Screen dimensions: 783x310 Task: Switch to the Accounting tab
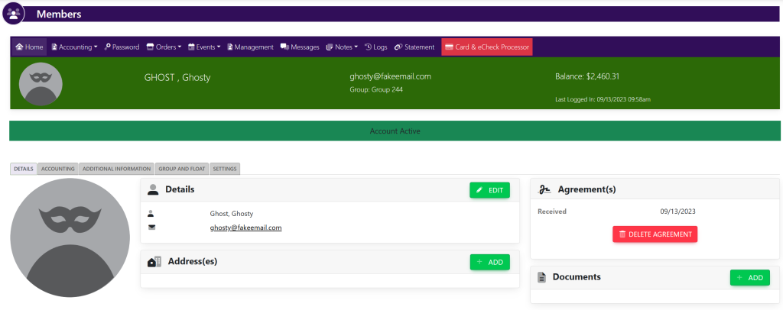click(x=57, y=169)
